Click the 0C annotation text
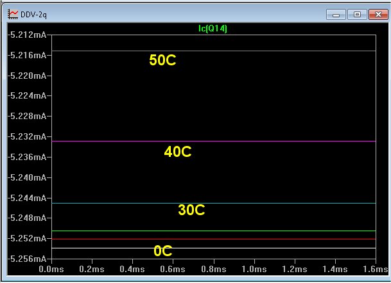This screenshot has width=391, height=283. pyautogui.click(x=163, y=251)
